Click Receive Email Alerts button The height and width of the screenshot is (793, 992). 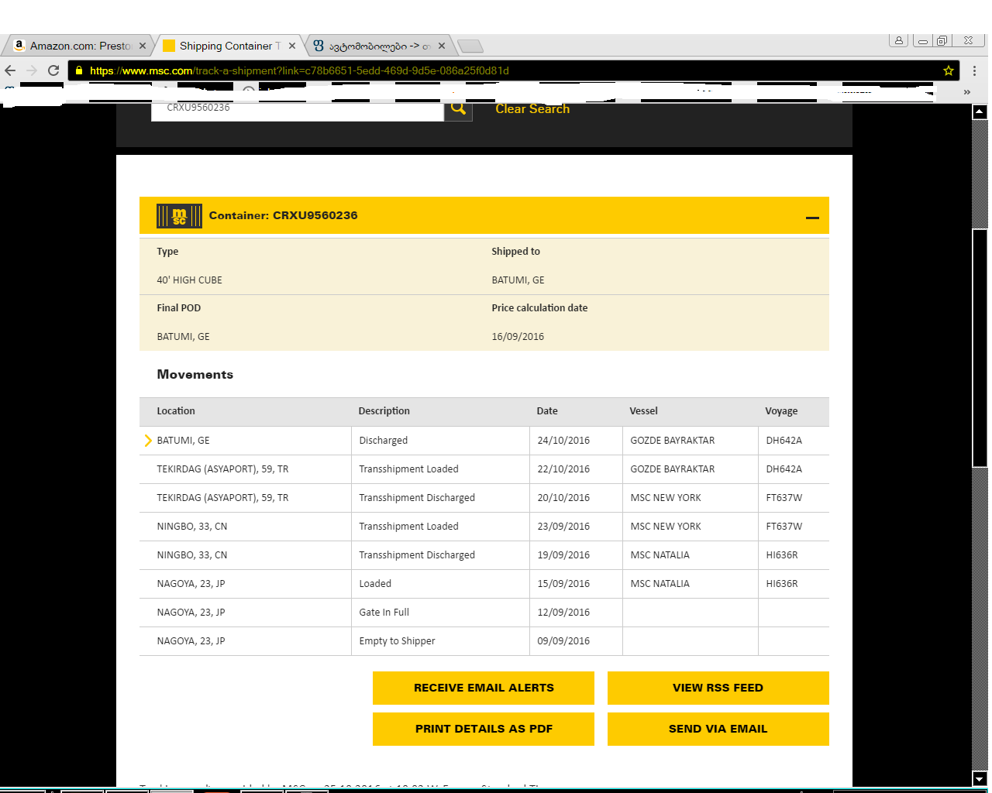click(x=484, y=688)
